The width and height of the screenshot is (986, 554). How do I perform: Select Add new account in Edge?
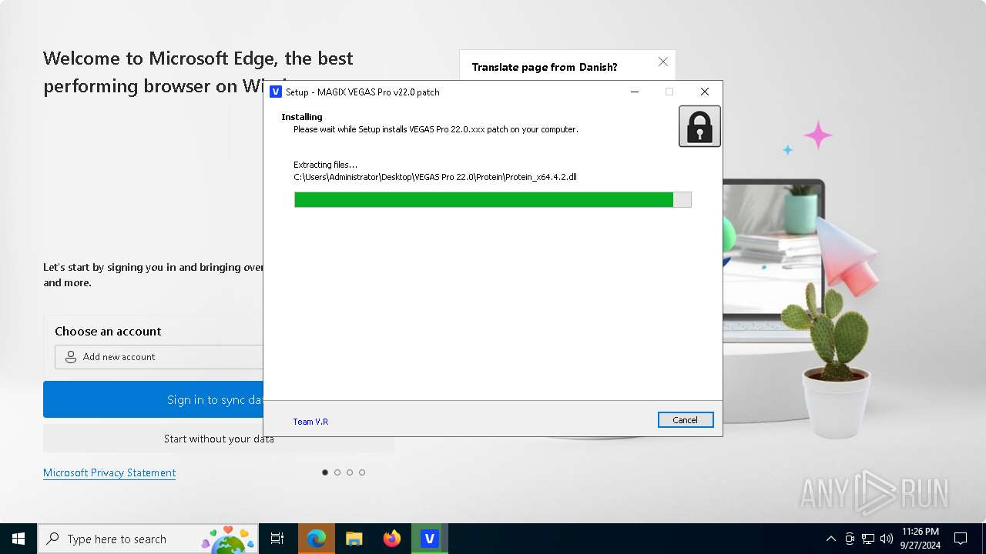[x=159, y=357]
